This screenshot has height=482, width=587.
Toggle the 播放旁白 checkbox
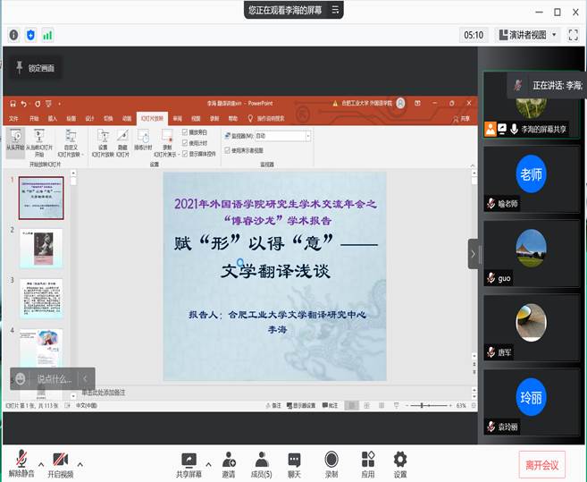(185, 132)
